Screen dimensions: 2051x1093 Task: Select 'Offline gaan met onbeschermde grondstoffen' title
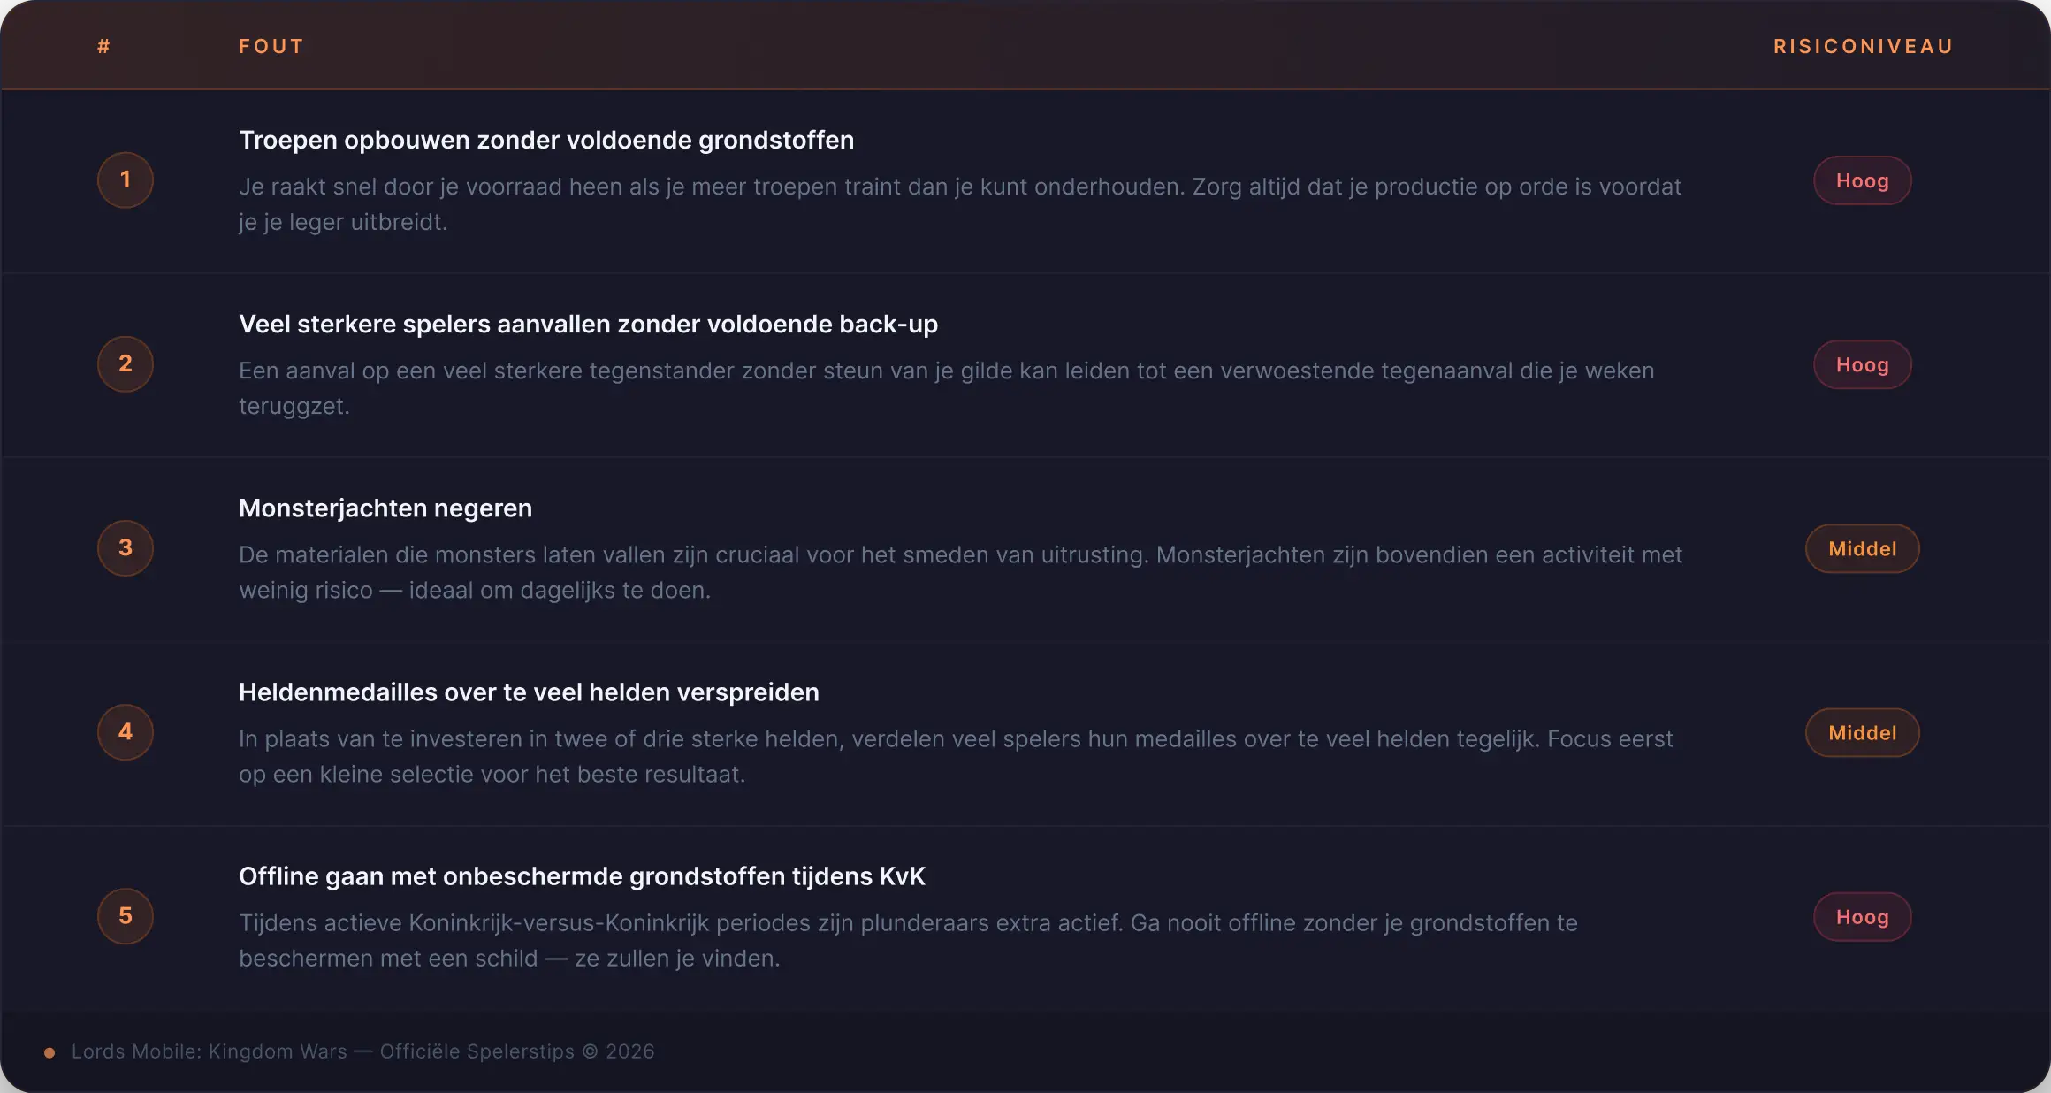tap(582, 876)
